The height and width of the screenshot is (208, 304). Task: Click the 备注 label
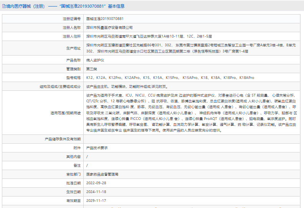click(x=77, y=165)
